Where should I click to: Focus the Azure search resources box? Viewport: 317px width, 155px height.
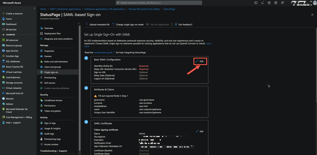tap(159, 3)
